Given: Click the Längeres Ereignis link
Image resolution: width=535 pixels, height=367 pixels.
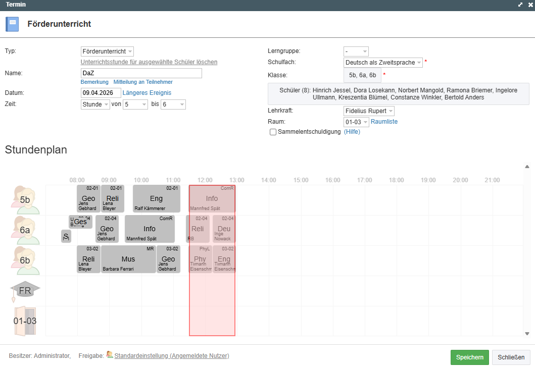Looking at the screenshot, I should pos(147,93).
